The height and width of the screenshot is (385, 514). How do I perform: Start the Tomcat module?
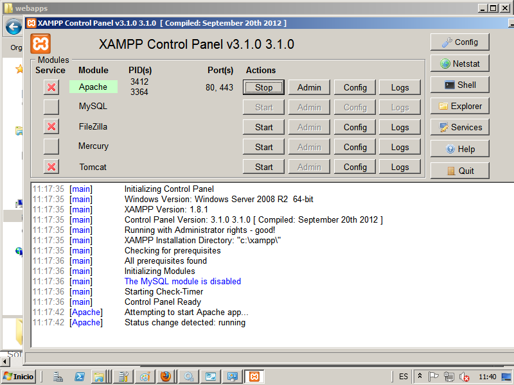[263, 167]
